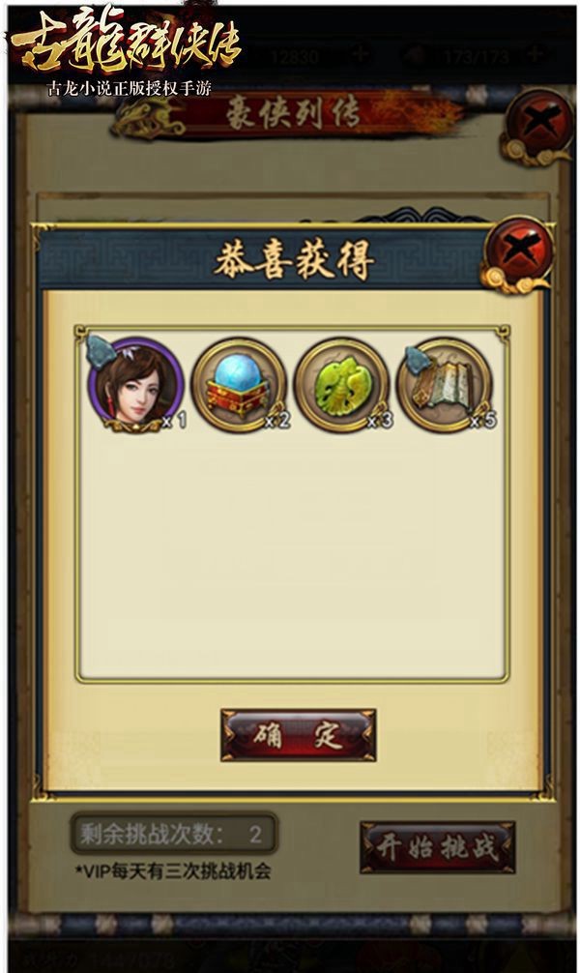Click the shard marker on hero portrait
Screen dimensions: 580x973
point(100,350)
